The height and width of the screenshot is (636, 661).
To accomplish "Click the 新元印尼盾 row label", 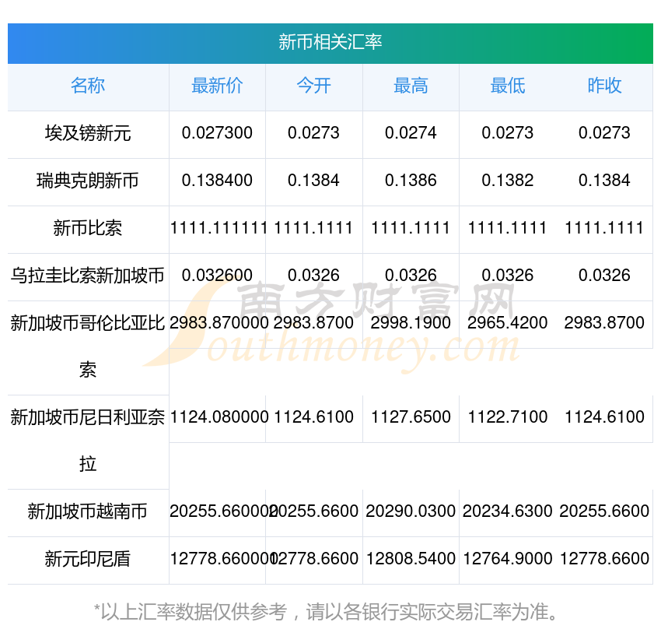I will click(x=88, y=559).
